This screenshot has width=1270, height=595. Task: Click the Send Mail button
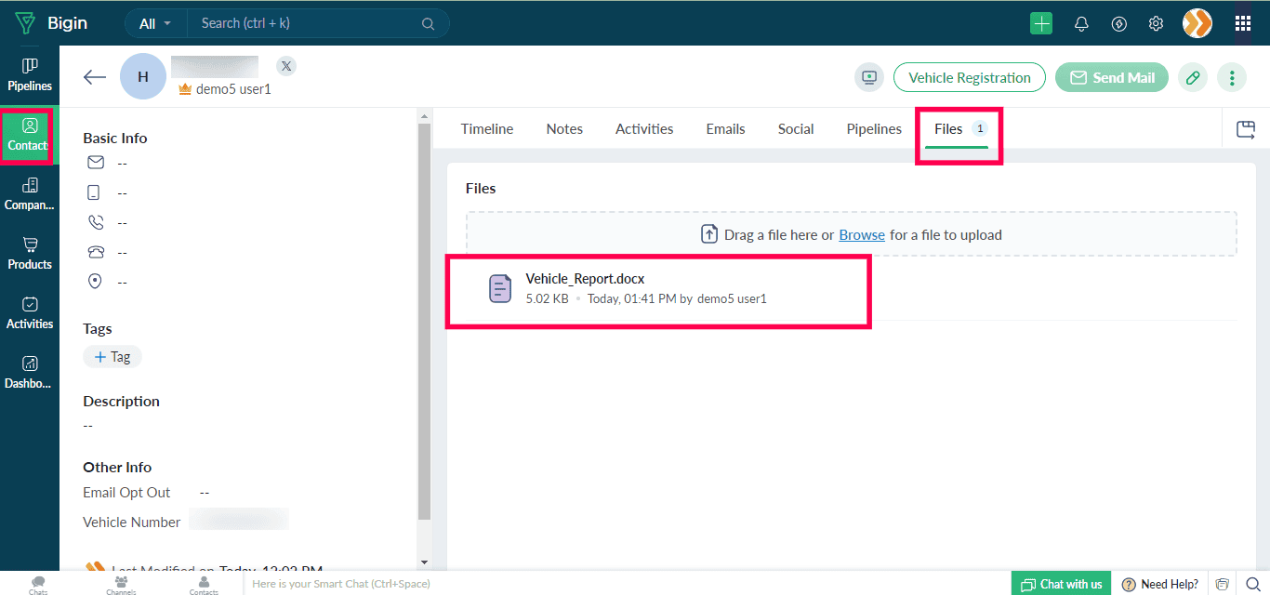click(1112, 77)
